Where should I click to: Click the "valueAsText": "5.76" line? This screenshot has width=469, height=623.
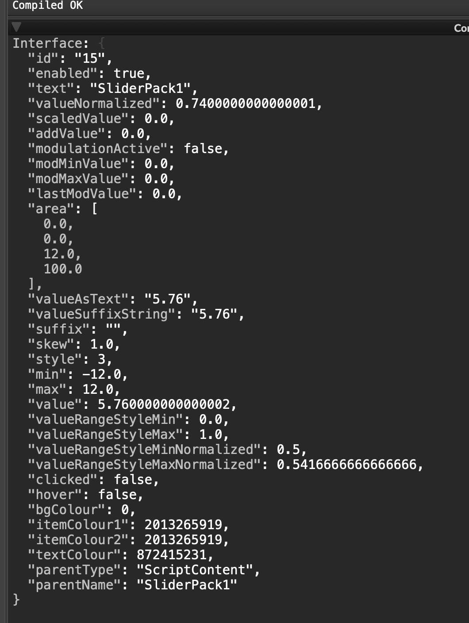[x=112, y=299]
